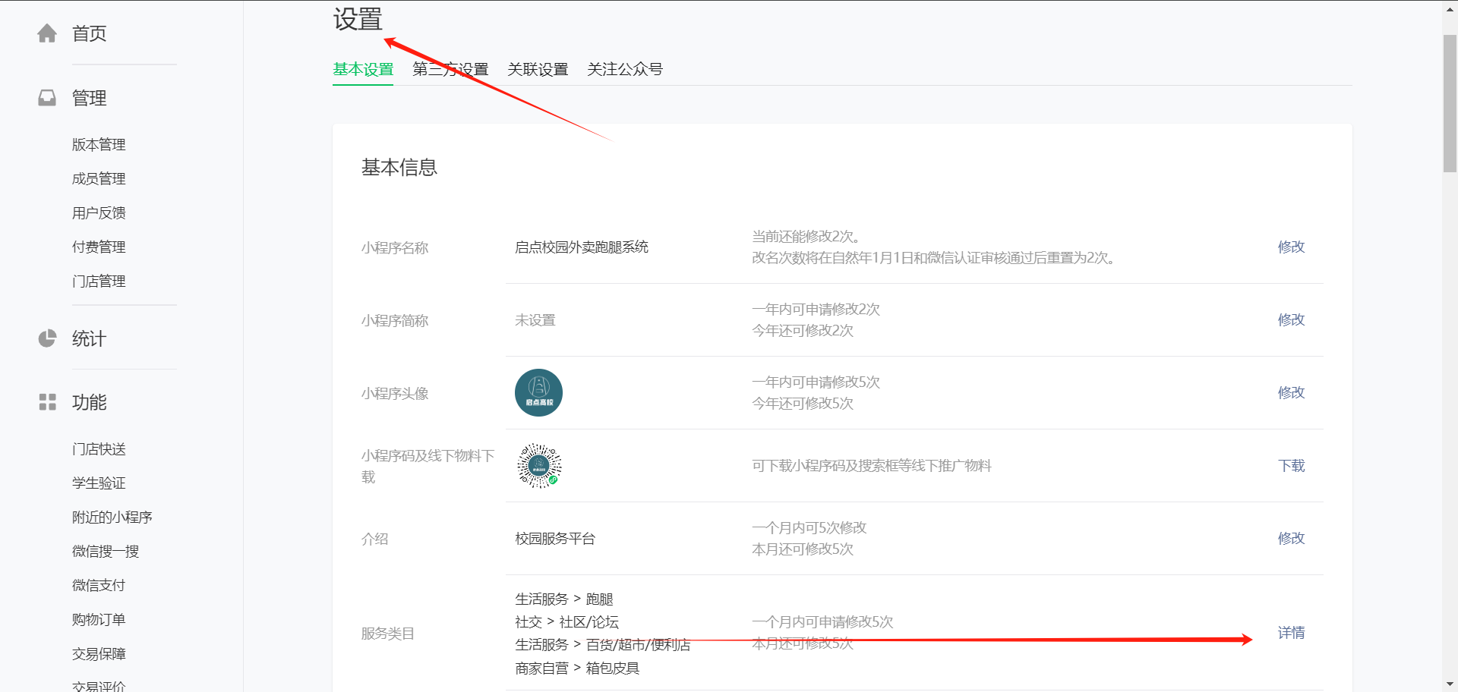
Task: Click the inbox icon beside 管理
Action: [x=47, y=98]
